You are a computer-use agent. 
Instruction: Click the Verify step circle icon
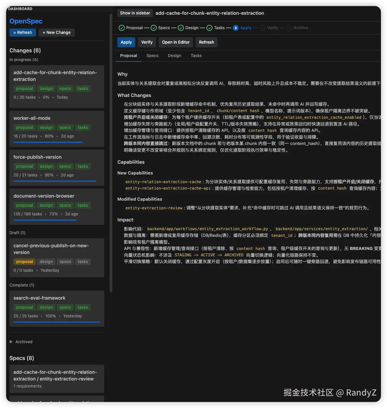pos(263,28)
